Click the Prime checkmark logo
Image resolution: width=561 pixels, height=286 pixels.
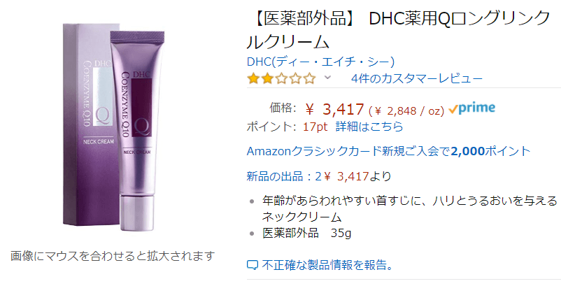tap(472, 108)
